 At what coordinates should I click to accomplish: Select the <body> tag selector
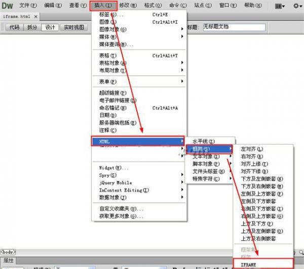click(8, 252)
